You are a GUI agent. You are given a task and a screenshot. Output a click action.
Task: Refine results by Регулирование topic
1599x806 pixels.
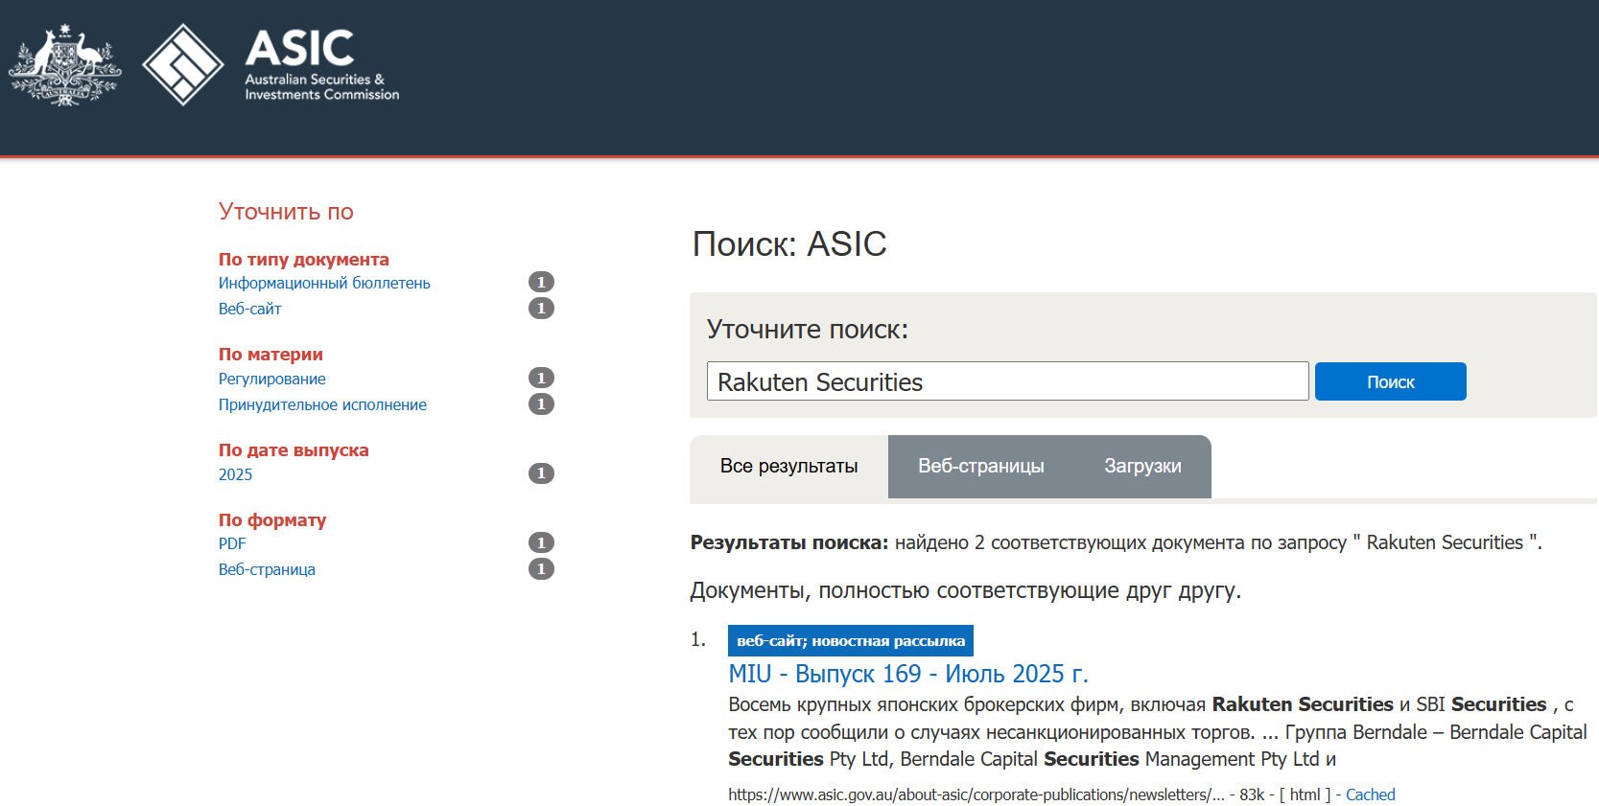tap(271, 379)
